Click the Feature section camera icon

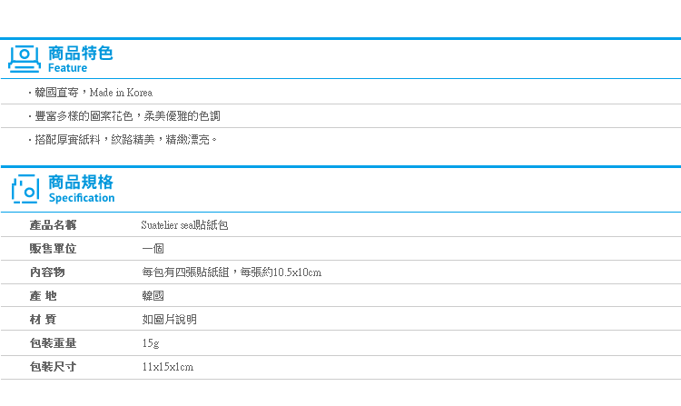click(25, 59)
